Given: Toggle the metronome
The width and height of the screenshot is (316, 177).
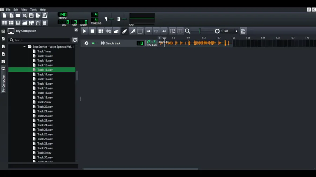Looking at the screenshot, I should [x=45, y=15].
